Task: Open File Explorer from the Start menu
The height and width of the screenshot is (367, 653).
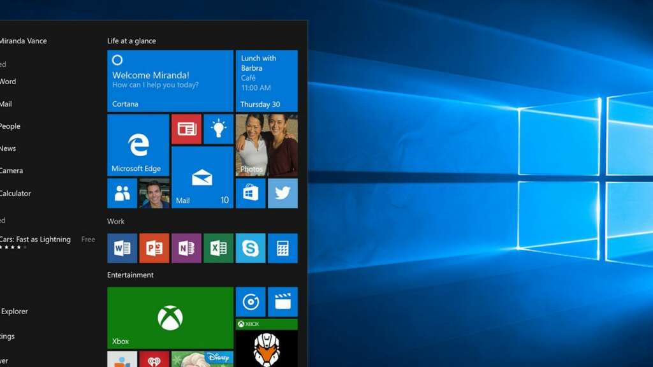Action: (x=14, y=311)
